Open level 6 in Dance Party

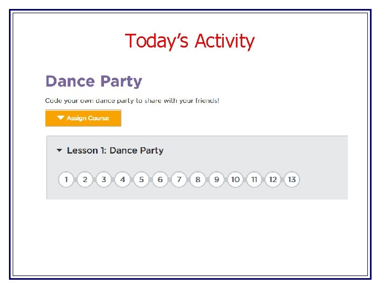(160, 179)
